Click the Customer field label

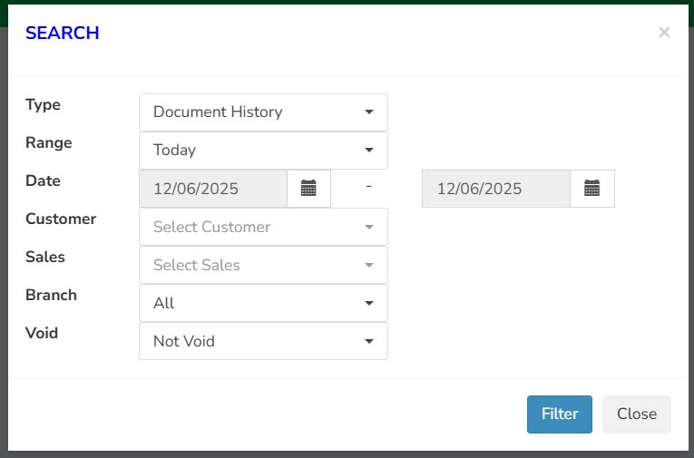(x=61, y=219)
